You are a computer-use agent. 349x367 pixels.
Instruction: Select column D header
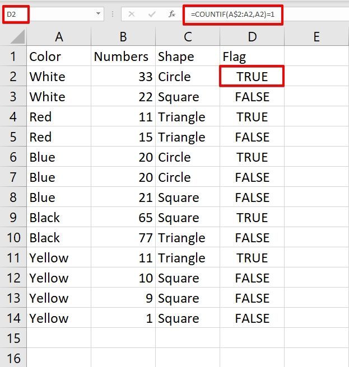tap(252, 37)
